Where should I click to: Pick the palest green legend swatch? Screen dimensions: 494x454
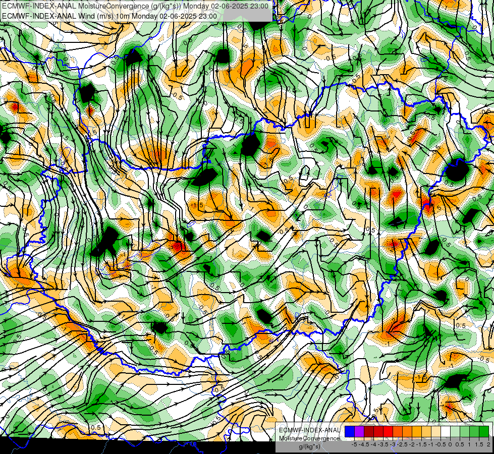(455, 432)
